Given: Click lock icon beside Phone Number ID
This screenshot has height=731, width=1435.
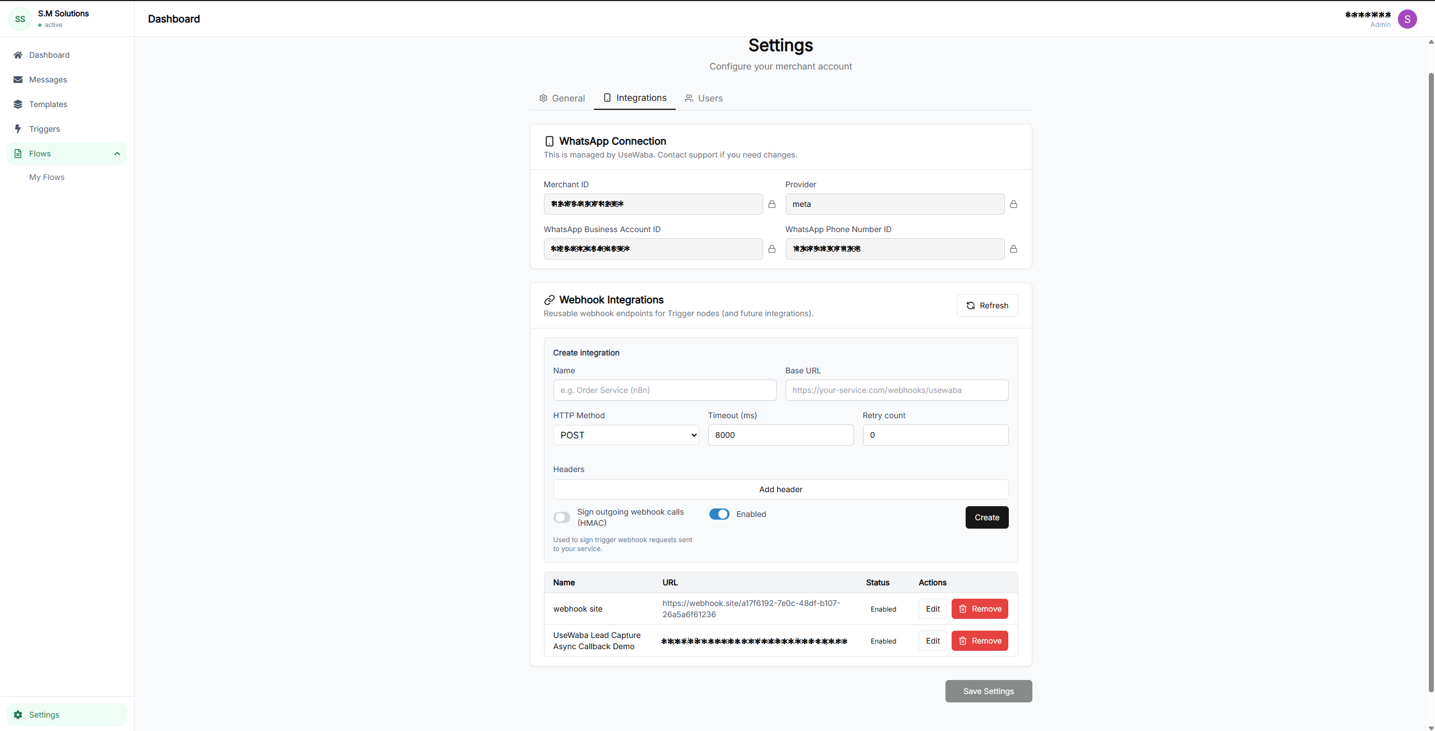Looking at the screenshot, I should tap(1013, 249).
